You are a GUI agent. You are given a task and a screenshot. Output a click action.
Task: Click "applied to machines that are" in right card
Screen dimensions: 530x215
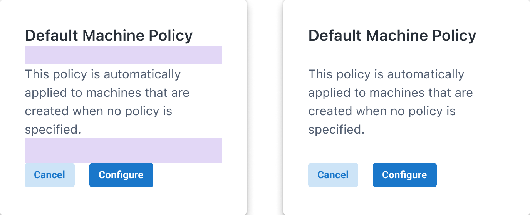point(391,93)
